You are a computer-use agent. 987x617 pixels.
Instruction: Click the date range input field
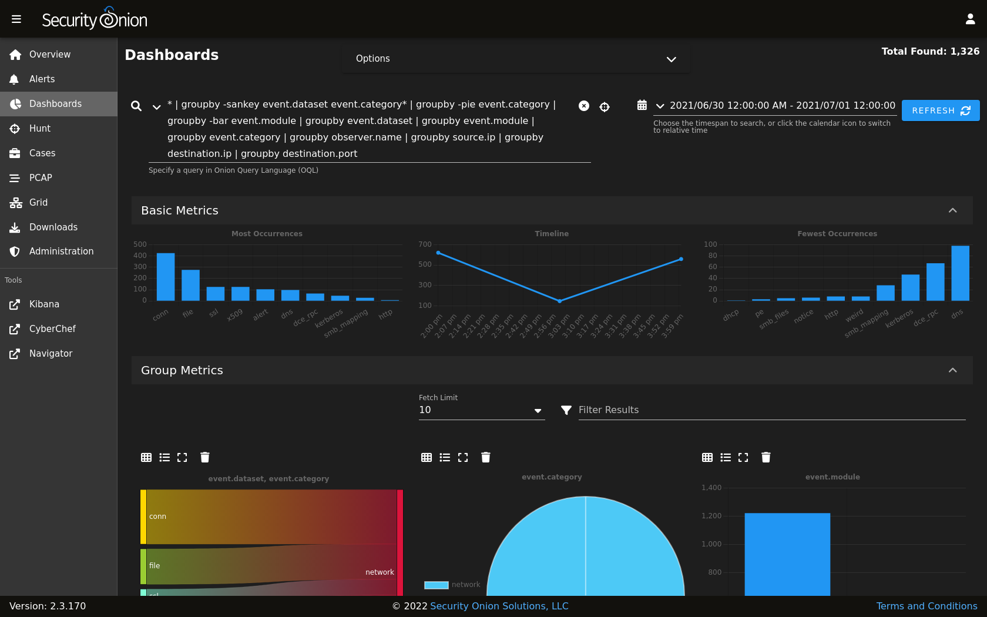pyautogui.click(x=783, y=106)
